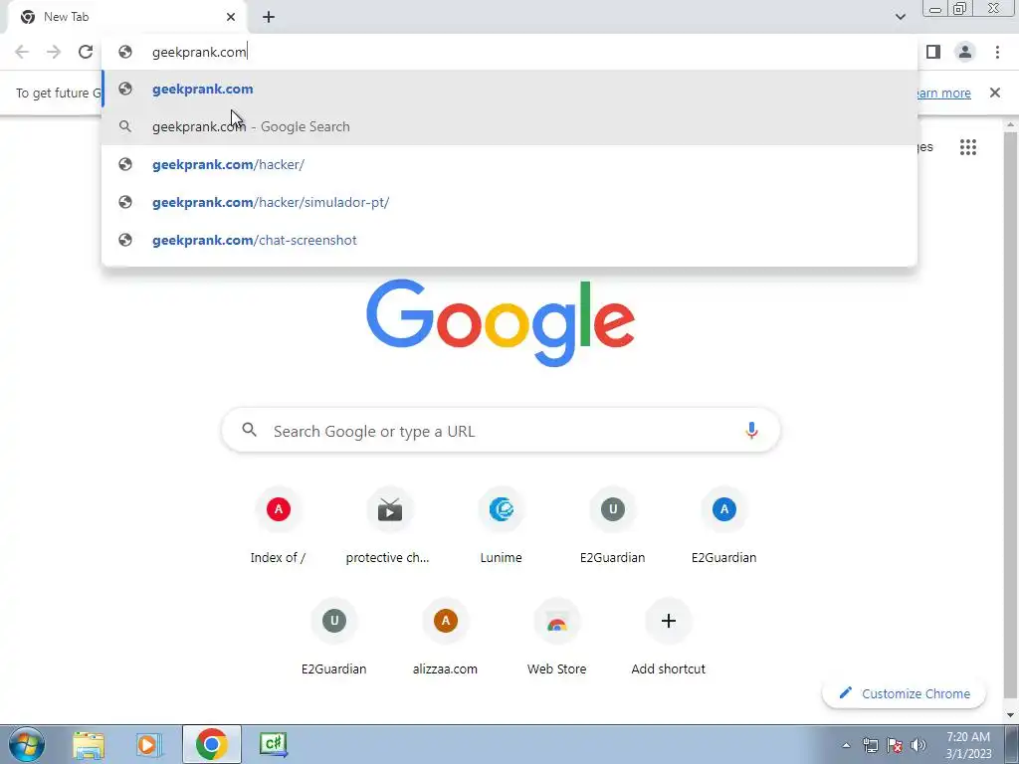The height and width of the screenshot is (764, 1019).
Task: Click the Google logo doodle
Action: [501, 323]
